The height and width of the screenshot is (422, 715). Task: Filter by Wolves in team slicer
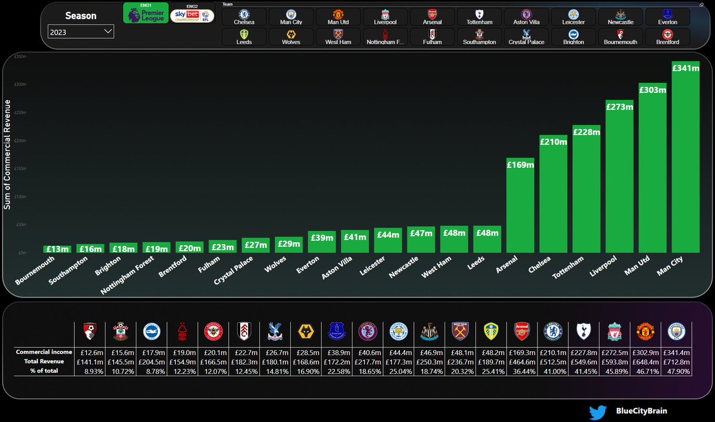pyautogui.click(x=291, y=37)
